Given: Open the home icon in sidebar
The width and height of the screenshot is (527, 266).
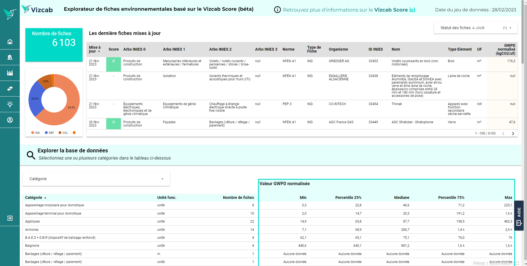Looking at the screenshot, I should pyautogui.click(x=10, y=42).
